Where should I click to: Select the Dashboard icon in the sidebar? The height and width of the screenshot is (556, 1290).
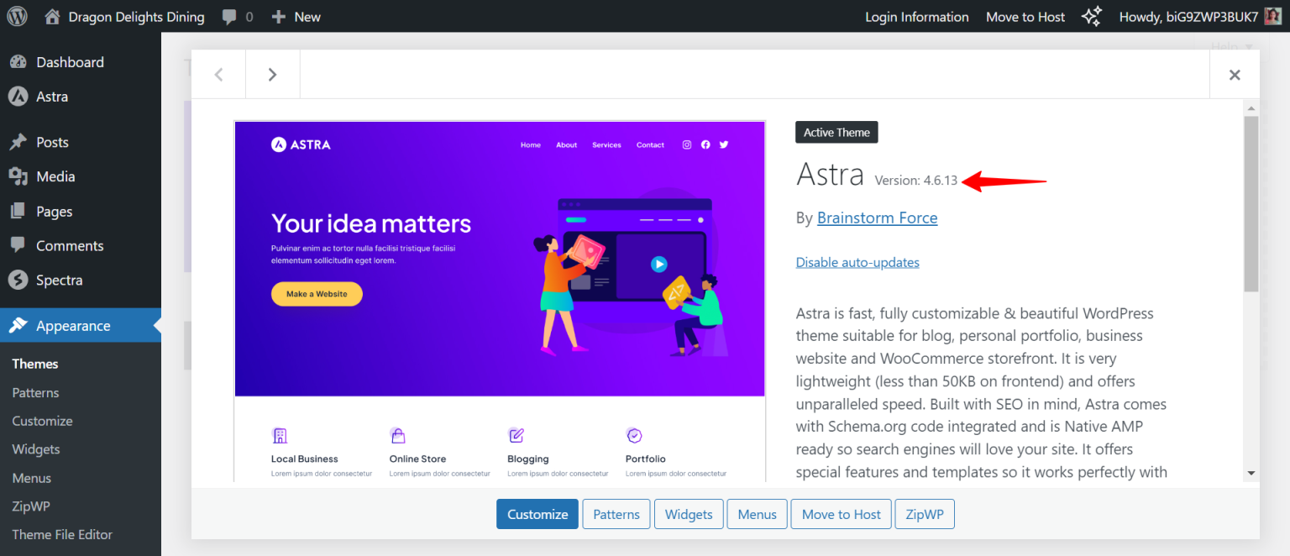pyautogui.click(x=18, y=61)
